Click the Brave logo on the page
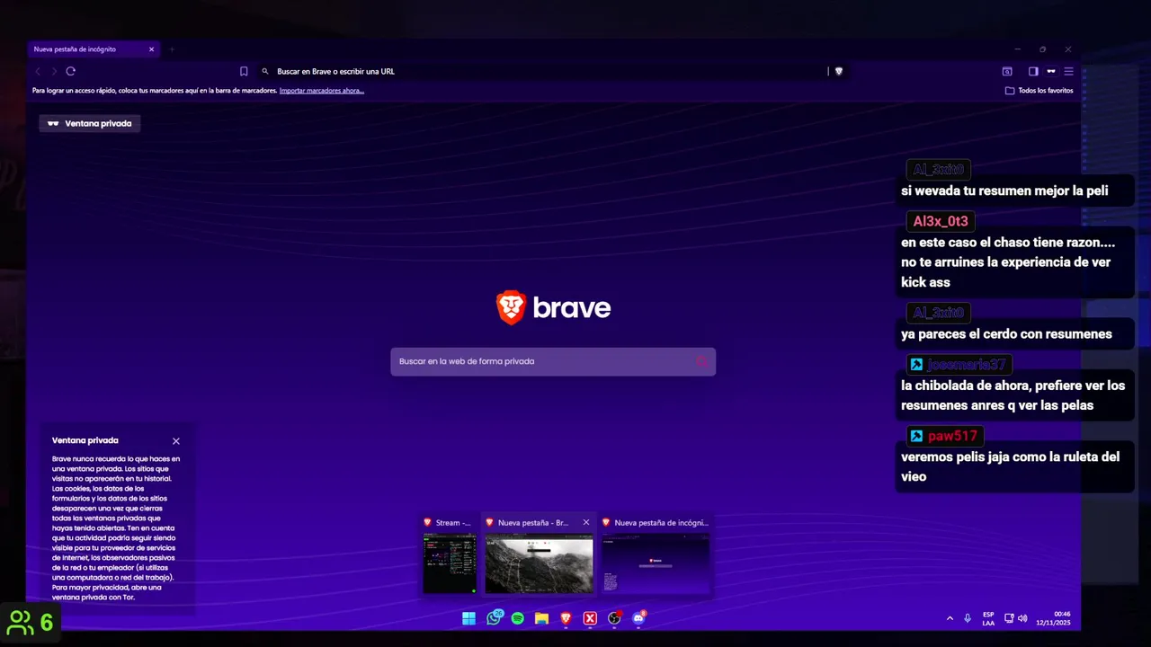This screenshot has height=647, width=1151. coord(553,307)
